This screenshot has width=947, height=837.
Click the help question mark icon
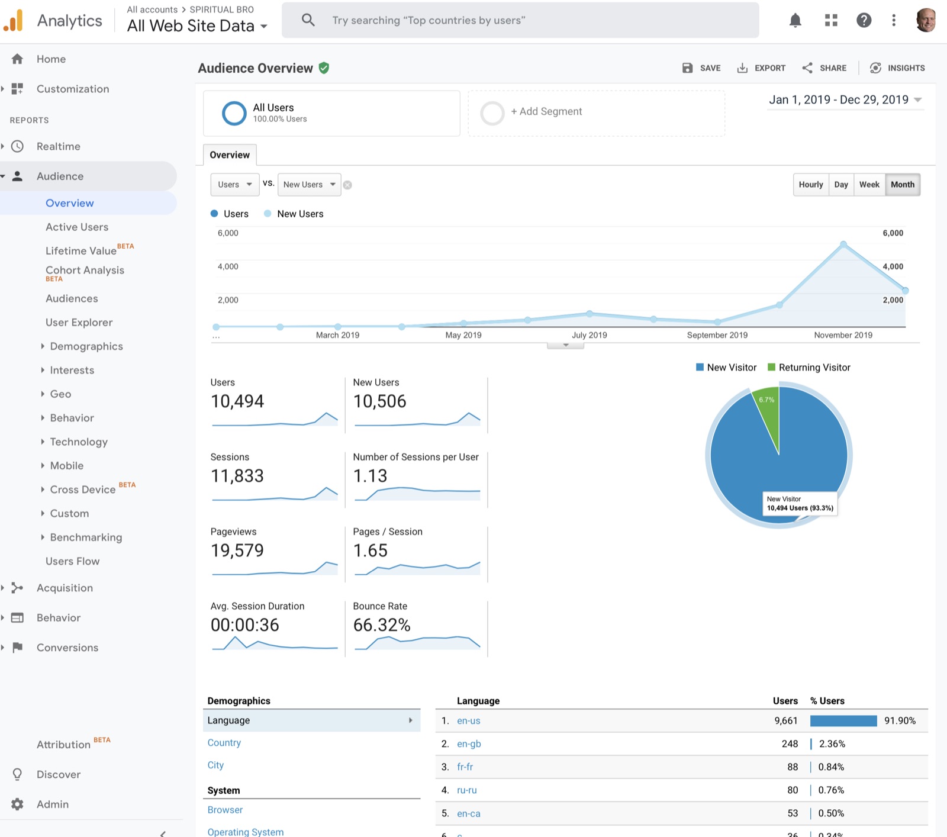click(x=864, y=21)
